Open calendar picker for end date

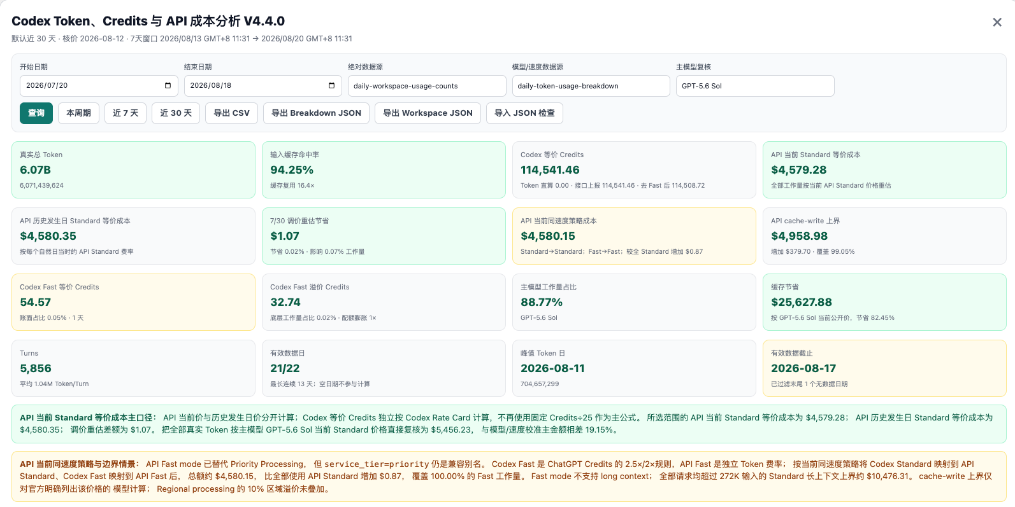pyautogui.click(x=331, y=85)
